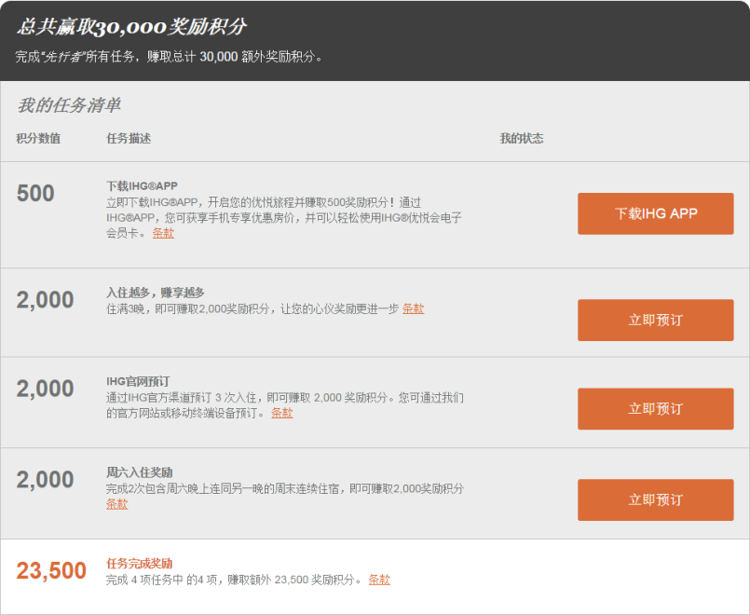
Task: Click the 500 points value
Action: point(35,193)
